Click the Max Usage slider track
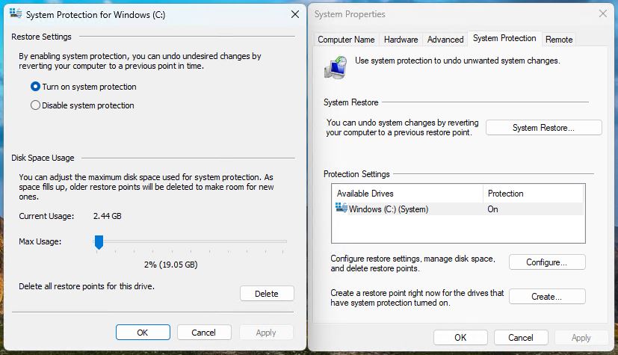The height and width of the screenshot is (355, 618). [x=191, y=241]
